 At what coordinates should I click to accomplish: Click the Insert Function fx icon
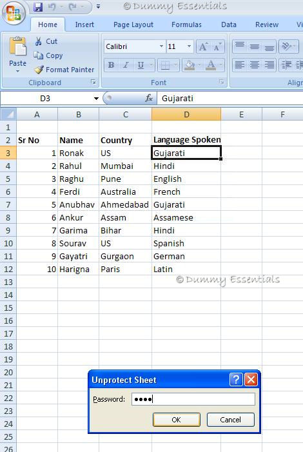pos(149,98)
